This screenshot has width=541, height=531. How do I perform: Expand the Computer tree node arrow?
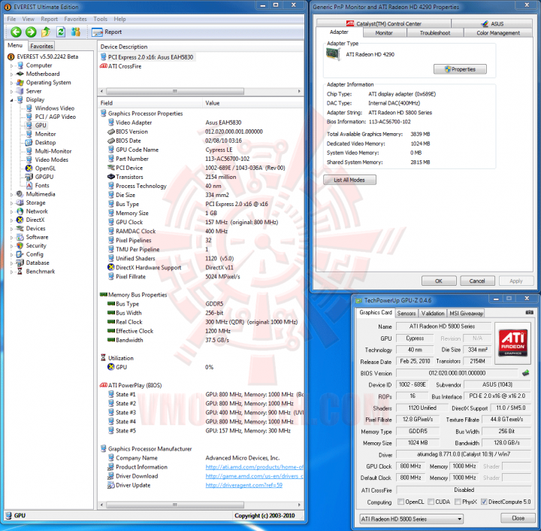(12, 65)
